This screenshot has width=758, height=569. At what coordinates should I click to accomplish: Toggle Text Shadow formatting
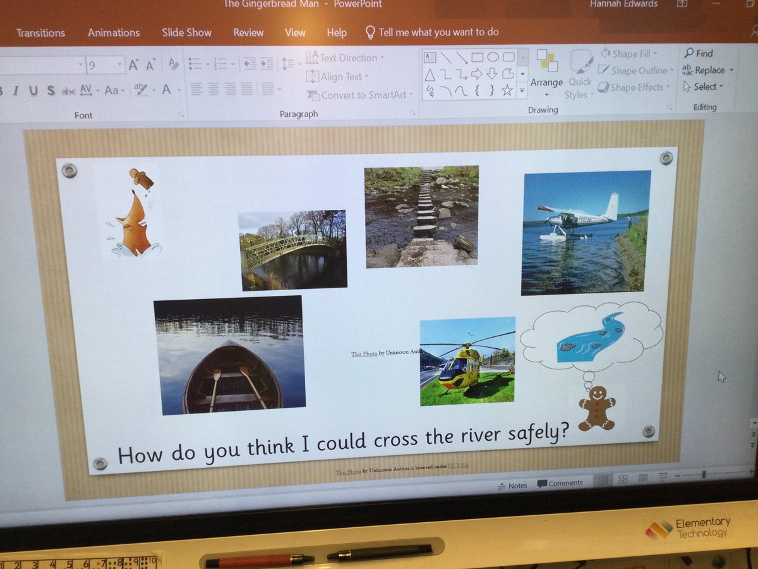51,91
